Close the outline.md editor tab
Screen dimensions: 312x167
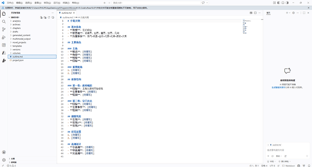tap(74, 13)
